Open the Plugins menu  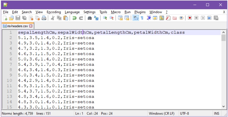pos(140,12)
